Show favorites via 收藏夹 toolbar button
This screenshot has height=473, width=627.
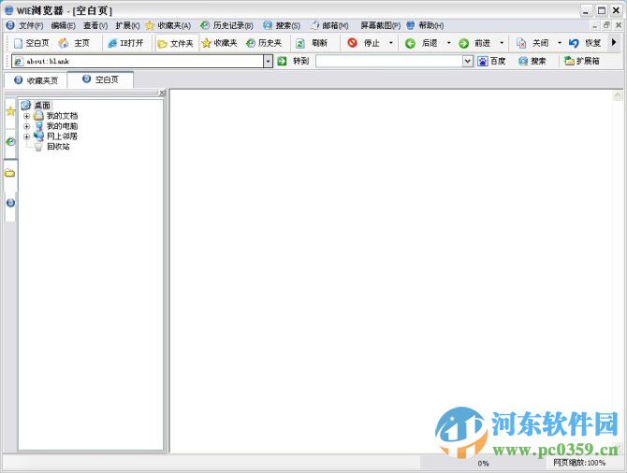[220, 43]
